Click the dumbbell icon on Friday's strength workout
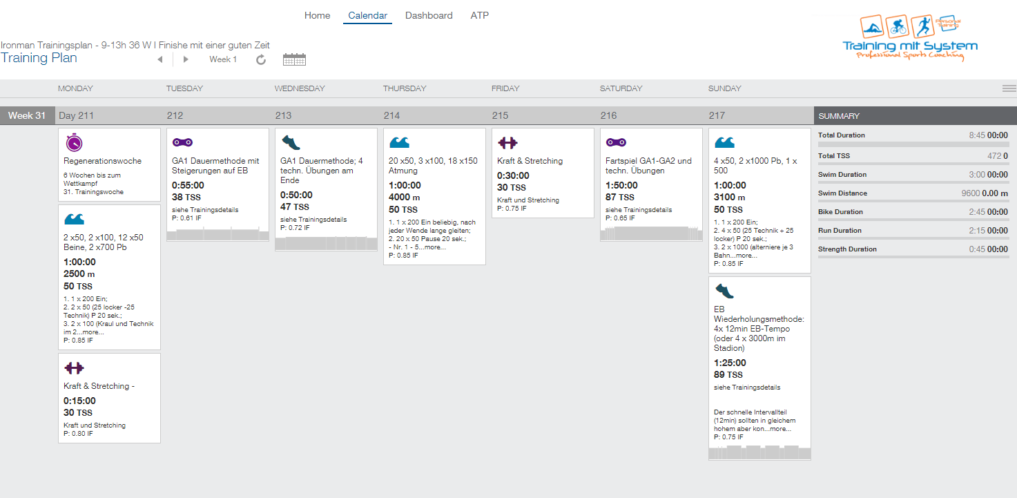1017x498 pixels. pyautogui.click(x=507, y=143)
